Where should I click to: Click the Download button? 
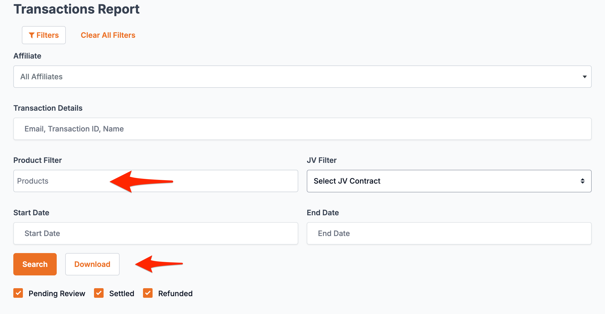pos(92,264)
